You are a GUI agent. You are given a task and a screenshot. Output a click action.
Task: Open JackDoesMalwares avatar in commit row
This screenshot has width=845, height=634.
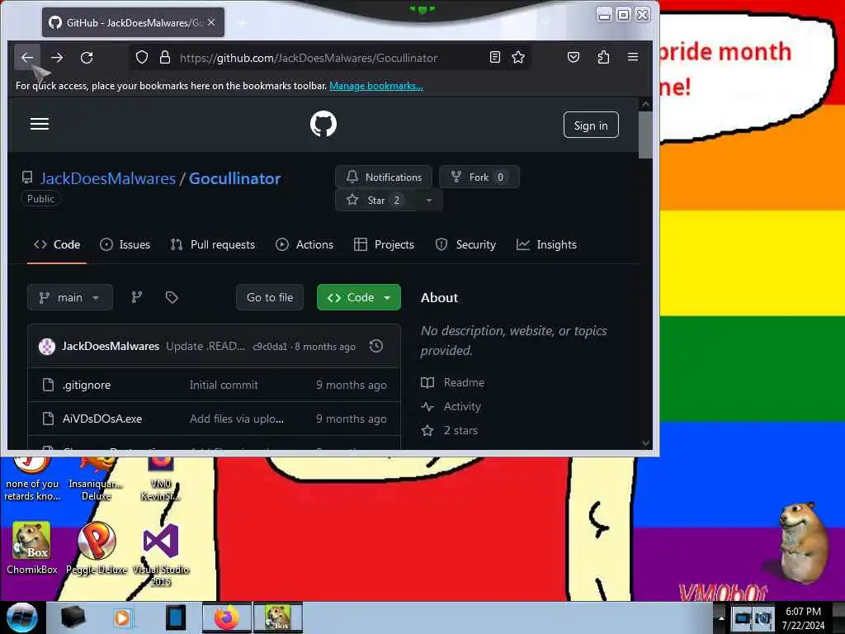(x=47, y=346)
